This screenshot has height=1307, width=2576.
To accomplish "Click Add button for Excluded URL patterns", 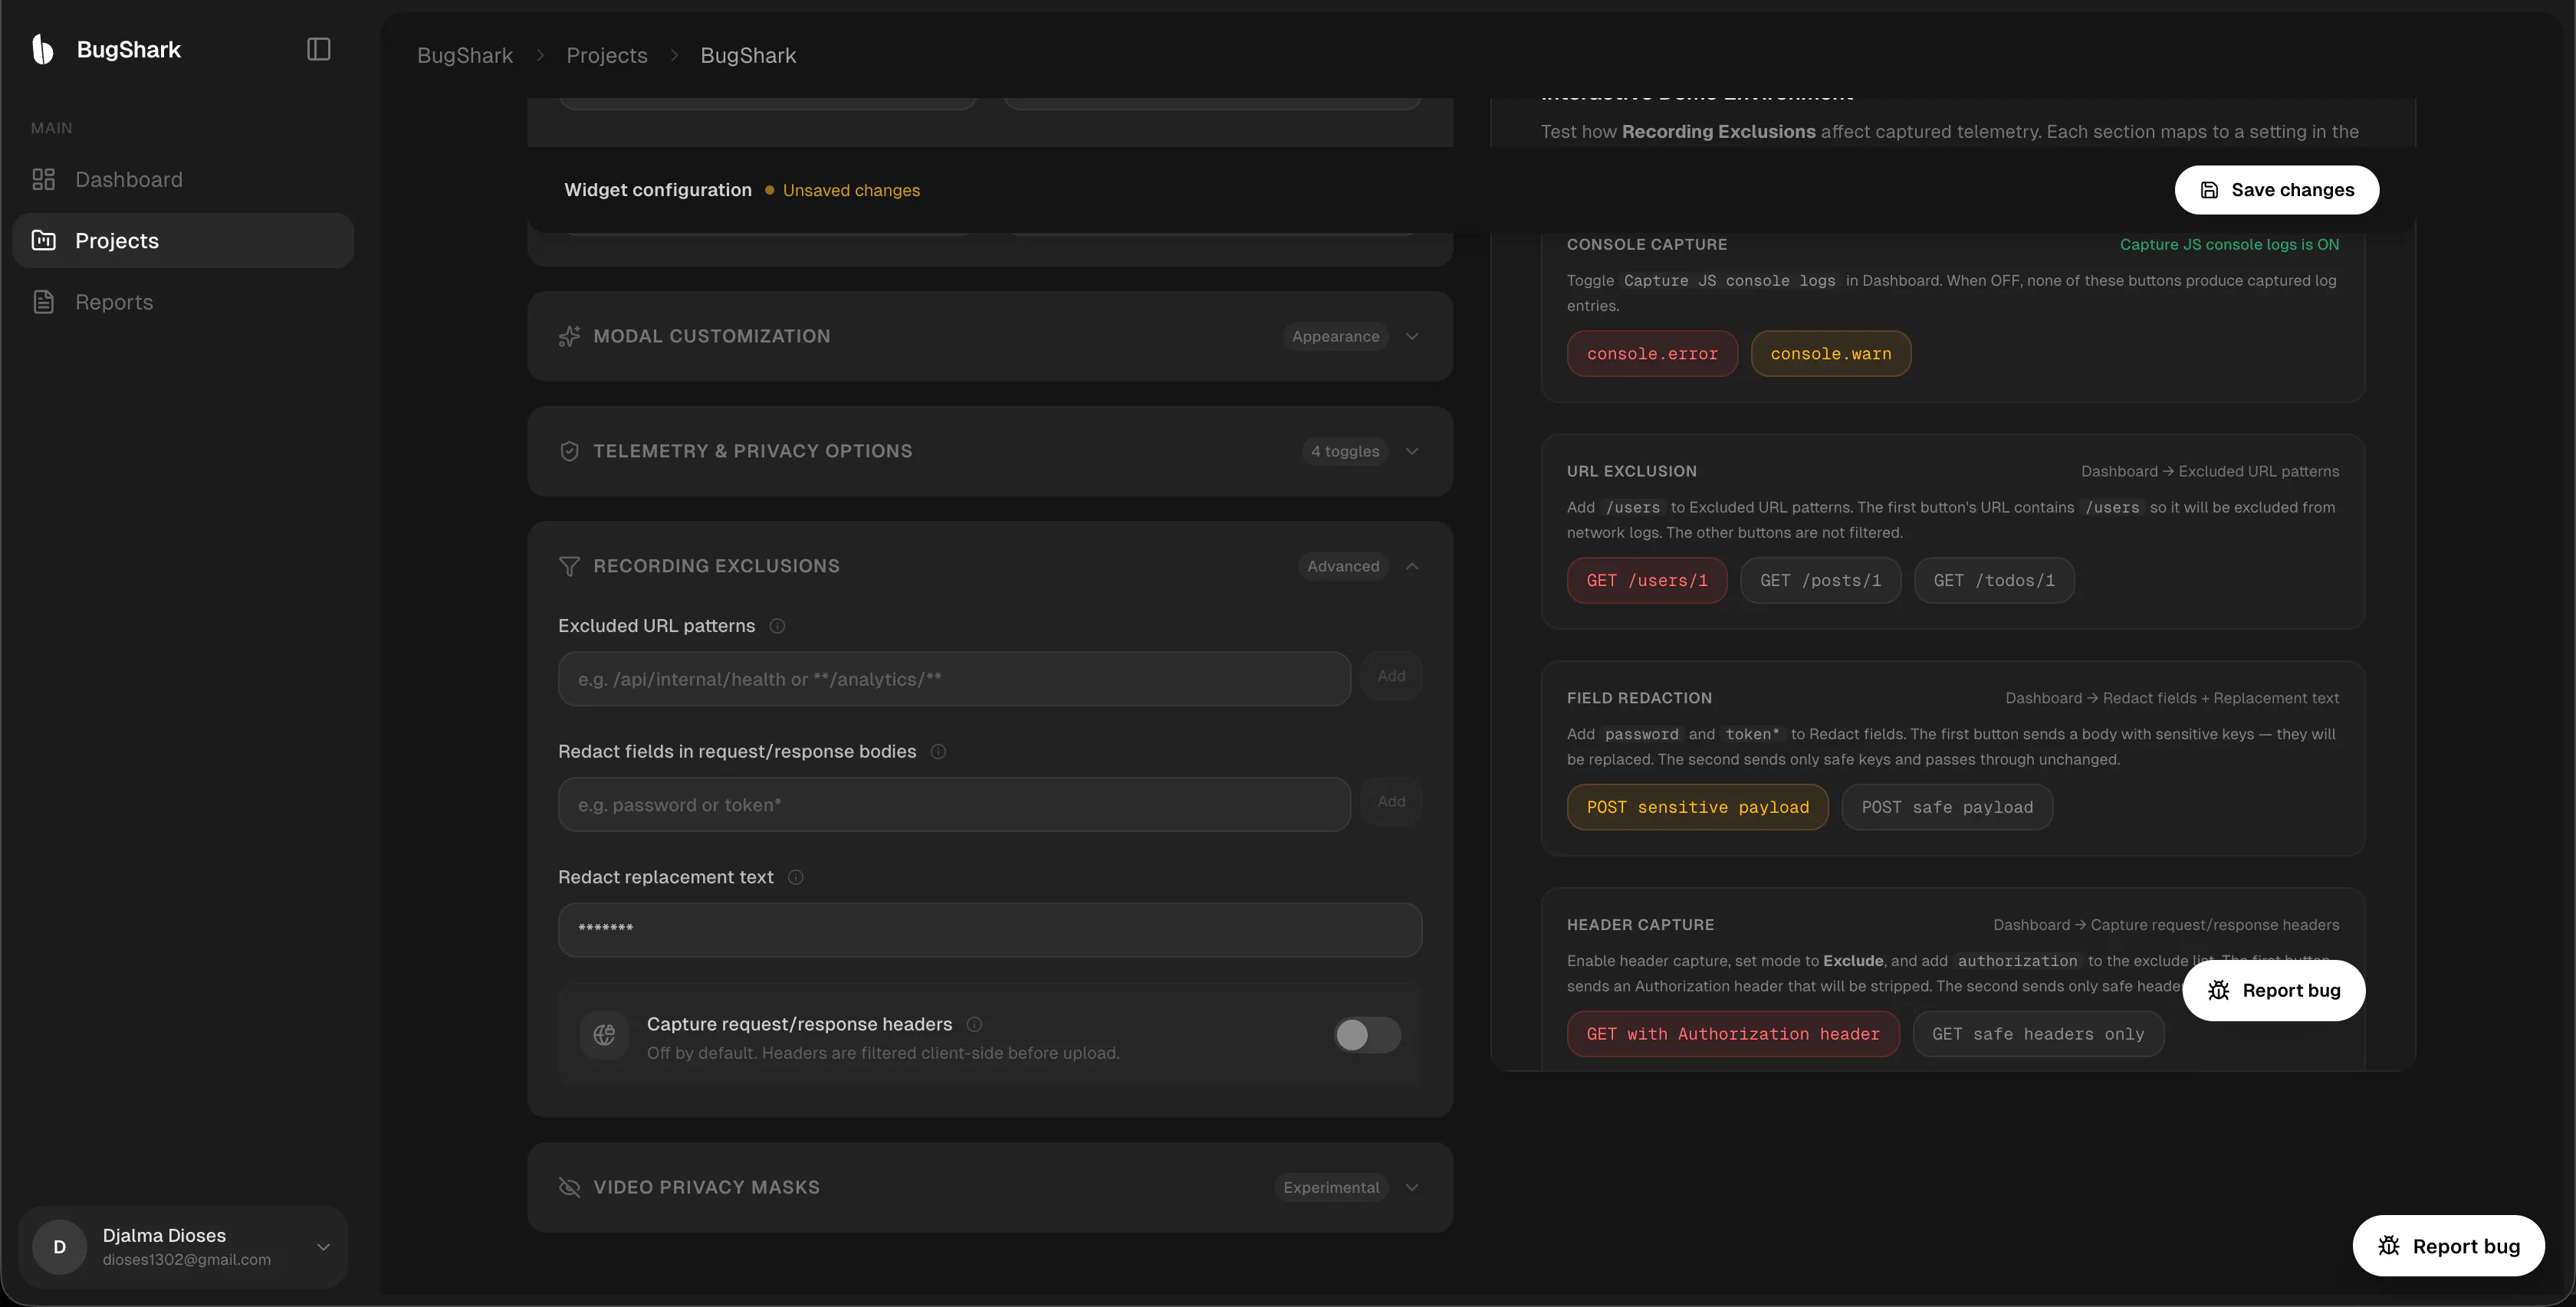I will [1391, 676].
